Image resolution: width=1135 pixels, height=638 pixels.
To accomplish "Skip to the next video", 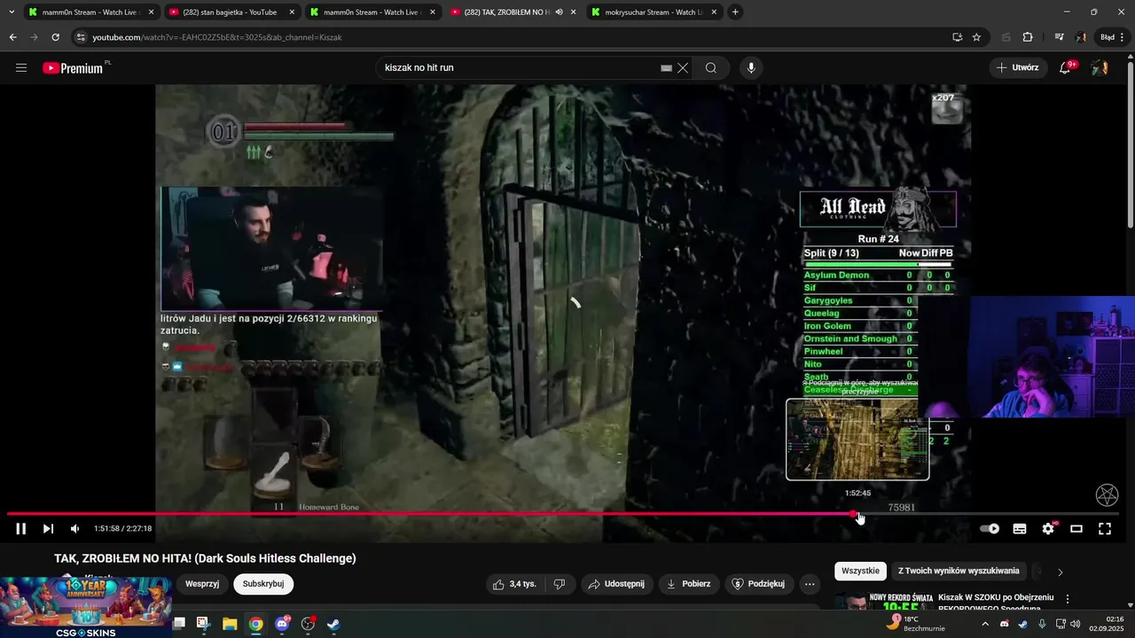I will click(x=48, y=529).
